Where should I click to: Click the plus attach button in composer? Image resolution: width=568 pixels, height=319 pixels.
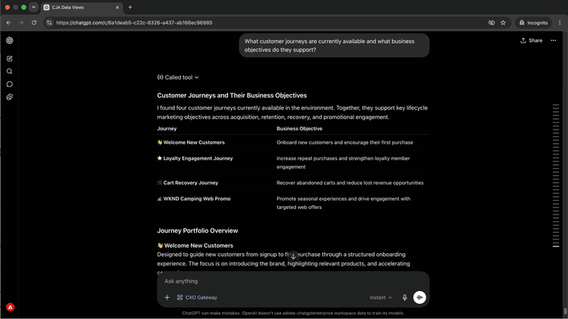pyautogui.click(x=167, y=298)
